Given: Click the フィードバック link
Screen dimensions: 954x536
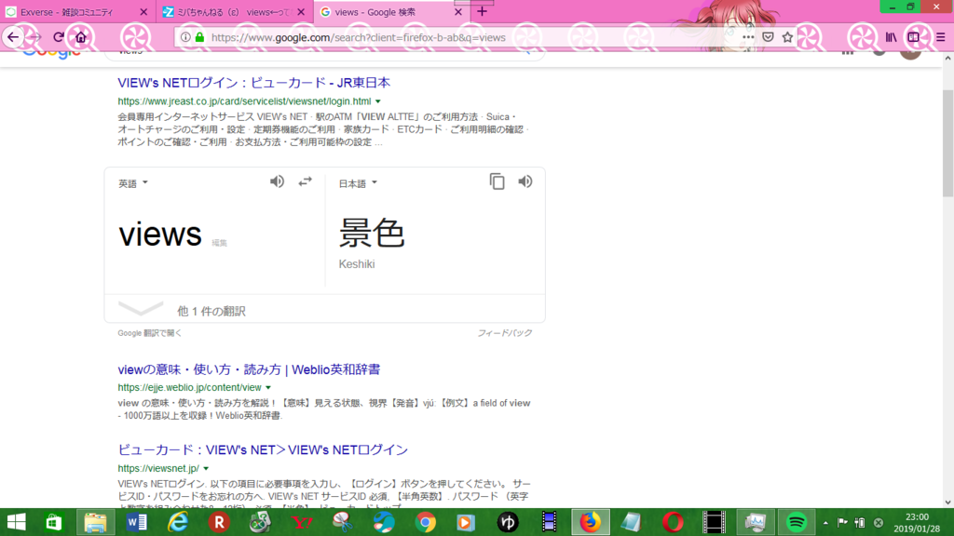Looking at the screenshot, I should coord(504,333).
